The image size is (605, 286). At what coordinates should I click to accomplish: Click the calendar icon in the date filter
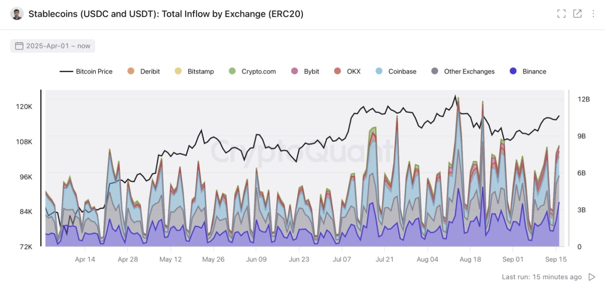(19, 46)
